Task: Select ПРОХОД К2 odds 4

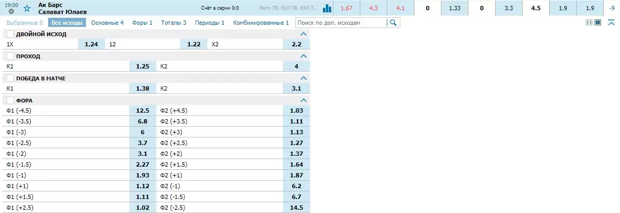Action: click(296, 66)
